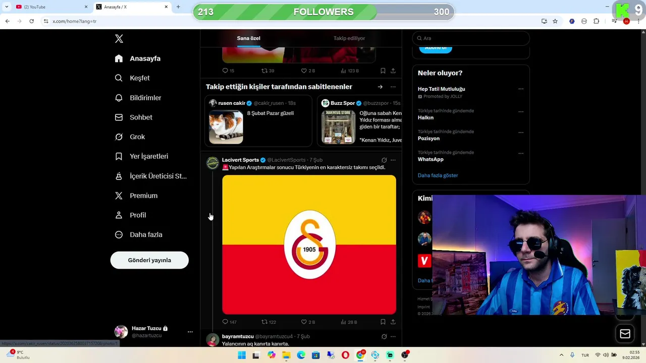646x363 pixels.
Task: Open more options on bayramtuzcu post
Action: [x=393, y=336]
